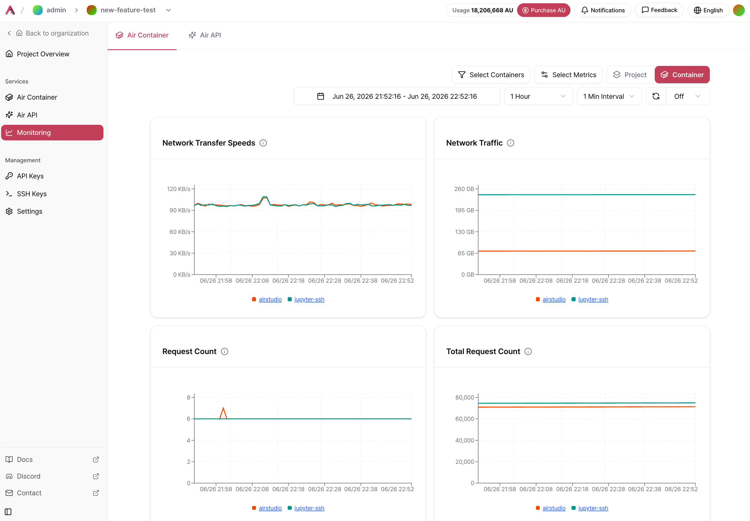
Task: Expand the 1 Hour range dropdown
Action: (x=538, y=96)
